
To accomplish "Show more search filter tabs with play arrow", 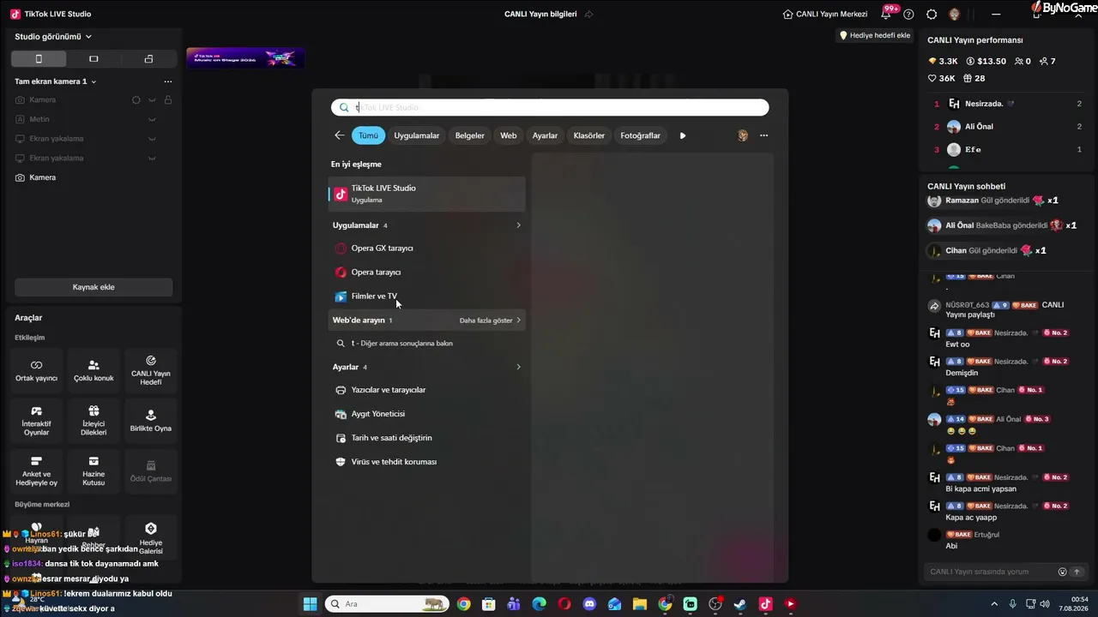I will (x=683, y=135).
